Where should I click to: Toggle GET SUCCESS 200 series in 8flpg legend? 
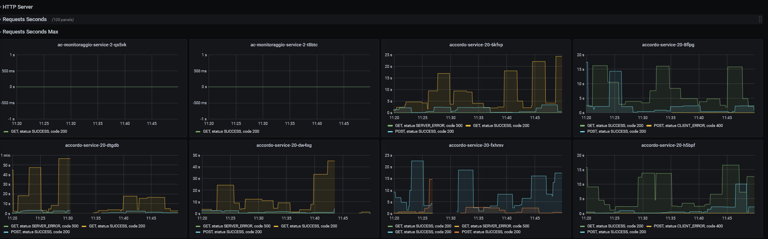pos(615,126)
